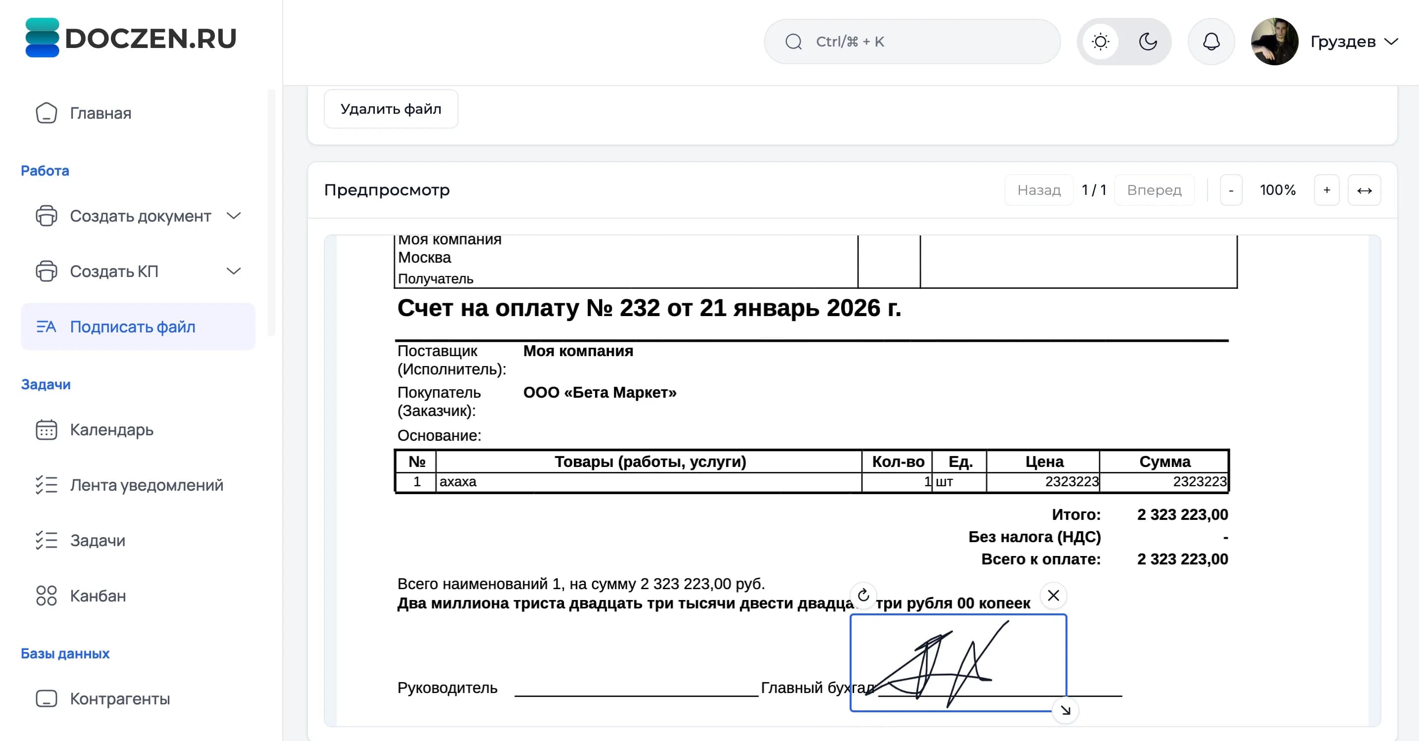Viewport: 1419px width, 741px height.
Task: Click the Предпросмотр heading
Action: point(387,190)
